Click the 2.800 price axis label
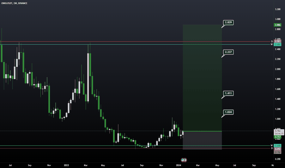The width and height of the screenshot is (285, 168). click(x=278, y=29)
